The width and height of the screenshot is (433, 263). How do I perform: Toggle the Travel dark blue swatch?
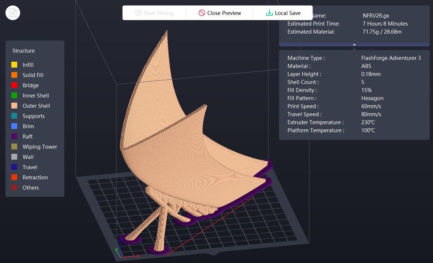coord(14,167)
